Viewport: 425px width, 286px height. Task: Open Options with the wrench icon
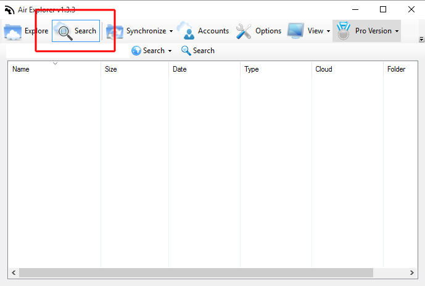(x=259, y=31)
